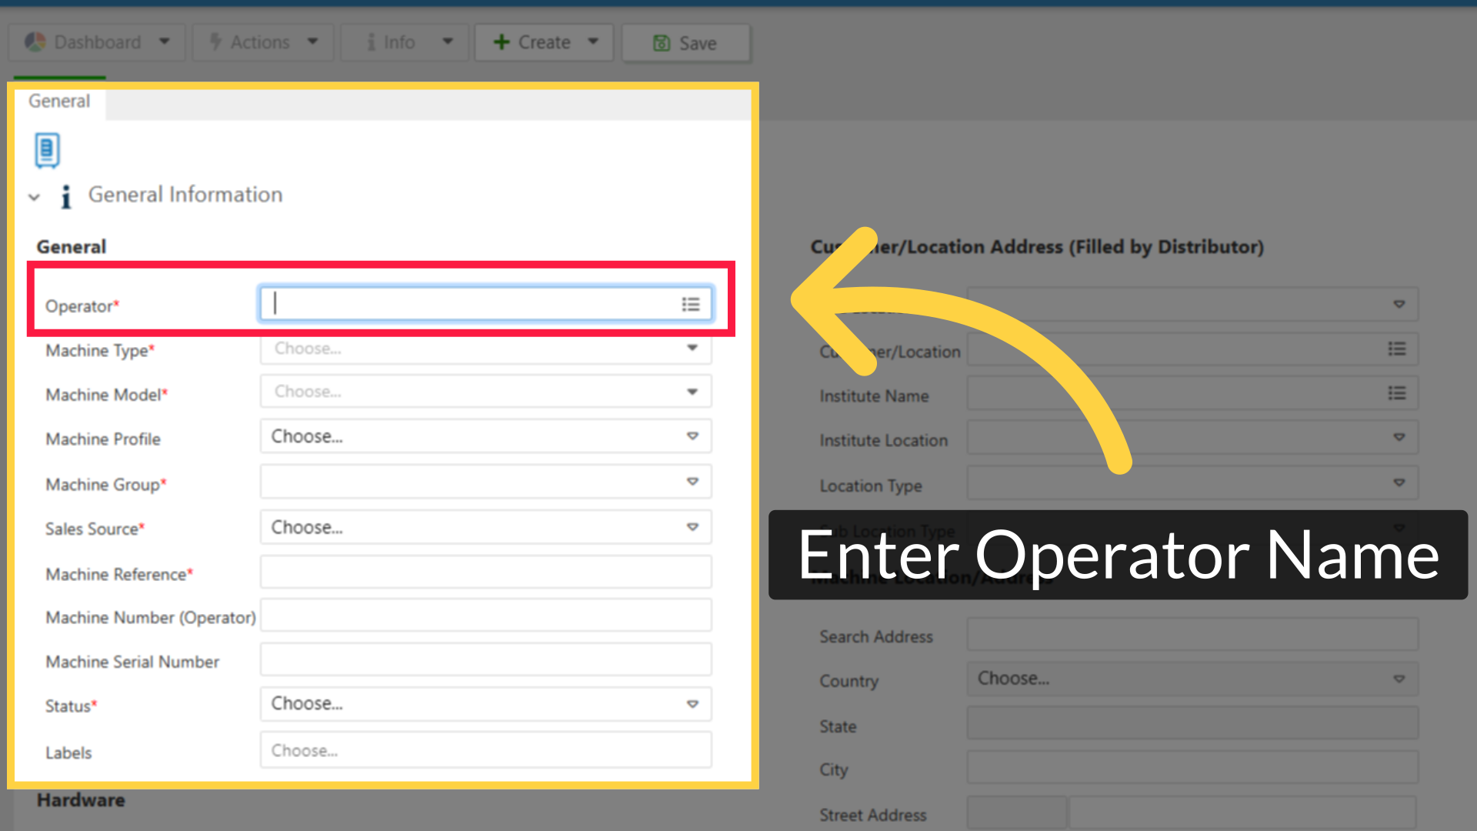Click the list icon in Operator field

[690, 305]
